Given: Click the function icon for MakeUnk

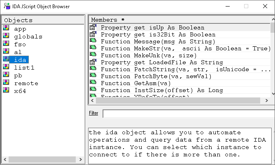Looking at the screenshot, I should coord(93,54).
